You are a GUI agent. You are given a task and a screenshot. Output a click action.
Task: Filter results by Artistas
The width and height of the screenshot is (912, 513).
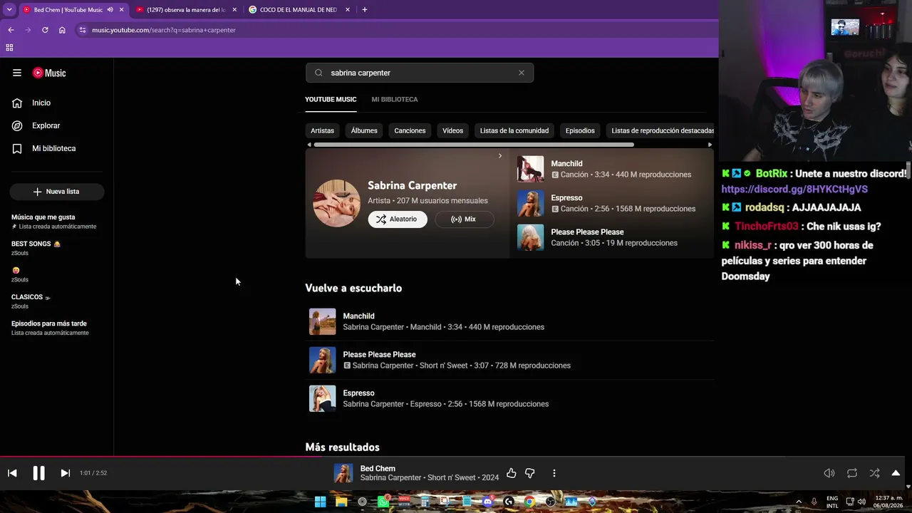click(322, 130)
